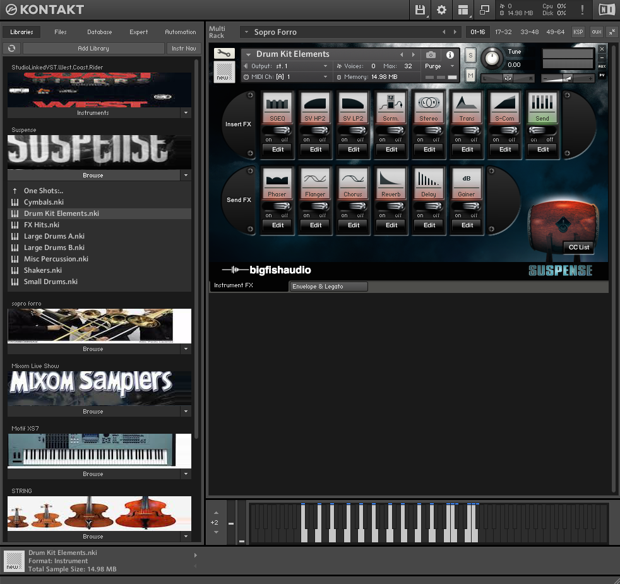Click the Add Library button

tap(93, 48)
